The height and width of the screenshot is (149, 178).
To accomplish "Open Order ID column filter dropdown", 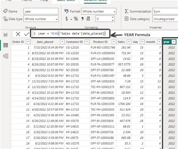I will tap(28, 42).
